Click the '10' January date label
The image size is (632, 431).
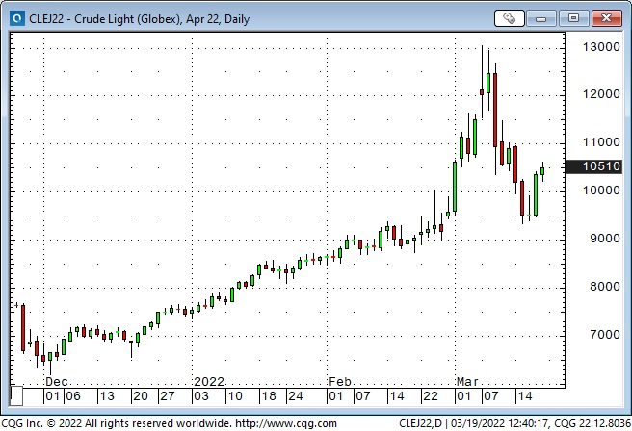(x=235, y=396)
